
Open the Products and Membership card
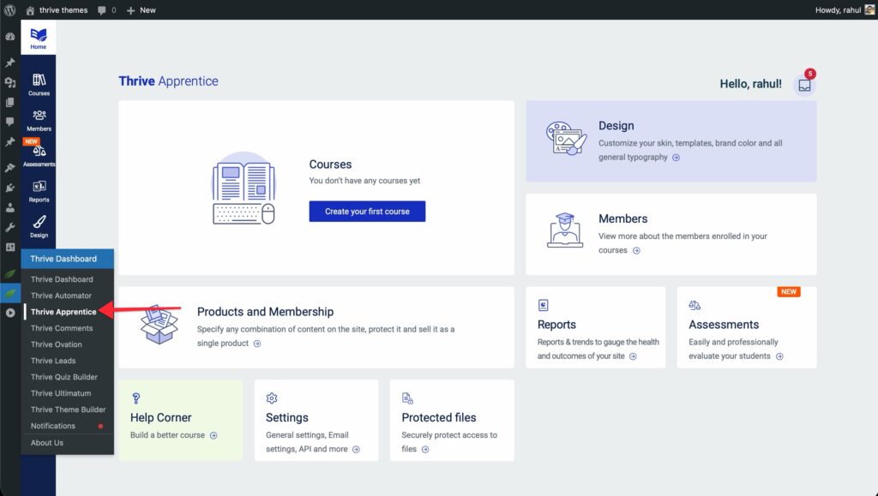(316, 327)
